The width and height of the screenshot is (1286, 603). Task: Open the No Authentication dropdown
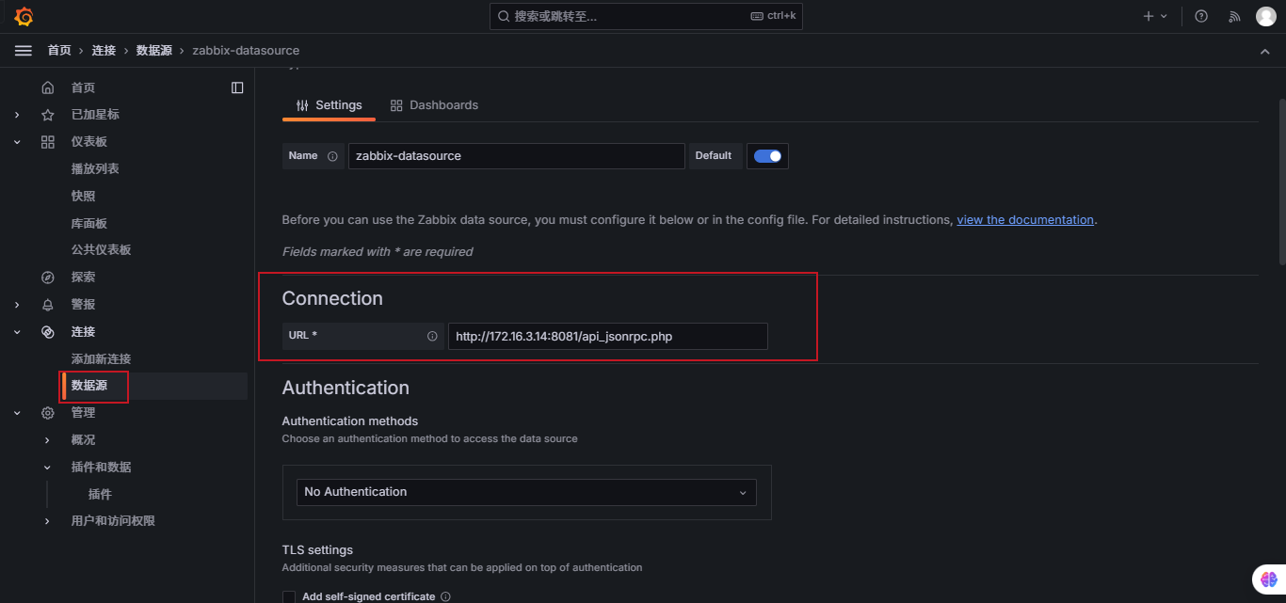(x=526, y=492)
